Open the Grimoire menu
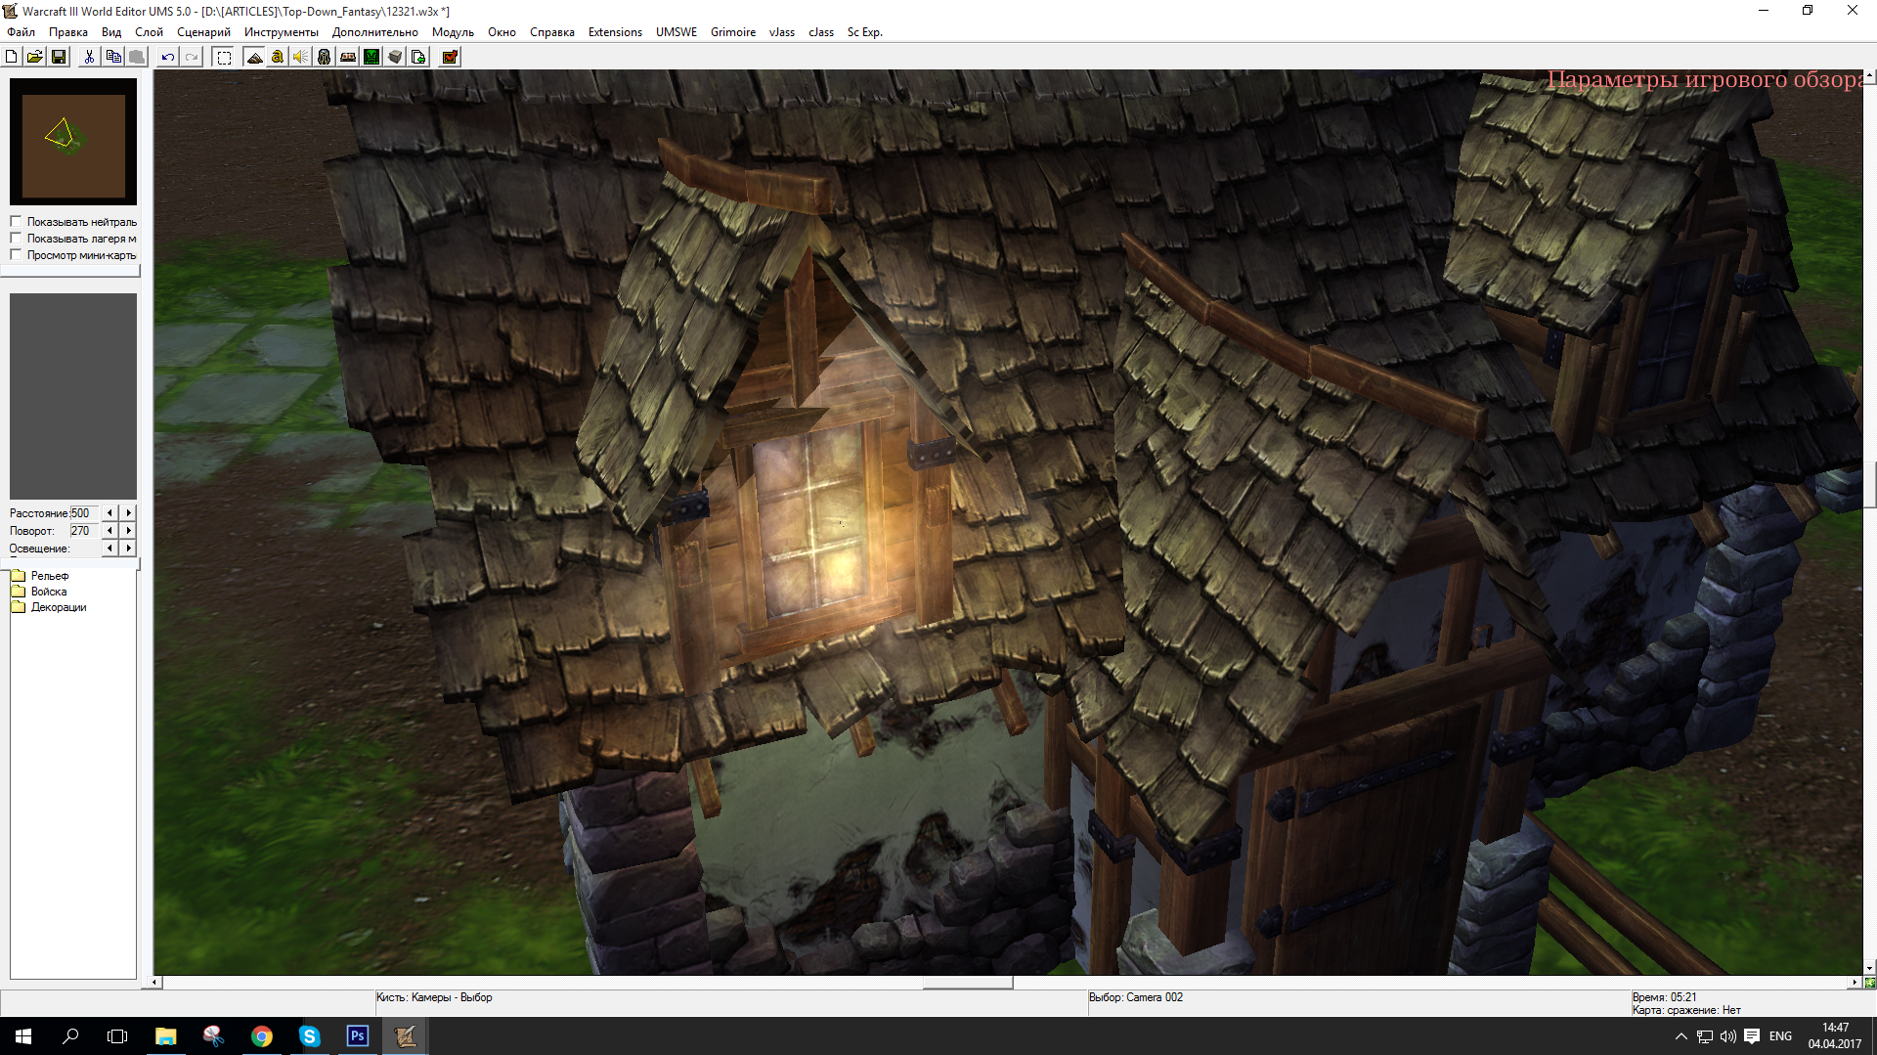Viewport: 1877px width, 1055px height. click(733, 32)
